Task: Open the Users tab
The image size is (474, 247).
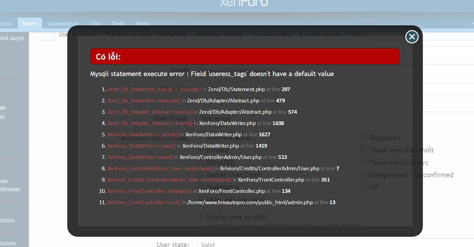Action: click(x=30, y=24)
